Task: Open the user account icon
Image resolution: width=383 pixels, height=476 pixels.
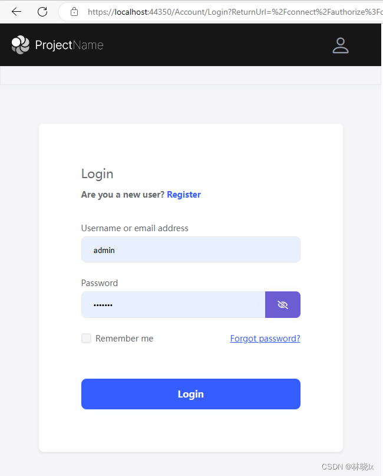Action: 341,45
